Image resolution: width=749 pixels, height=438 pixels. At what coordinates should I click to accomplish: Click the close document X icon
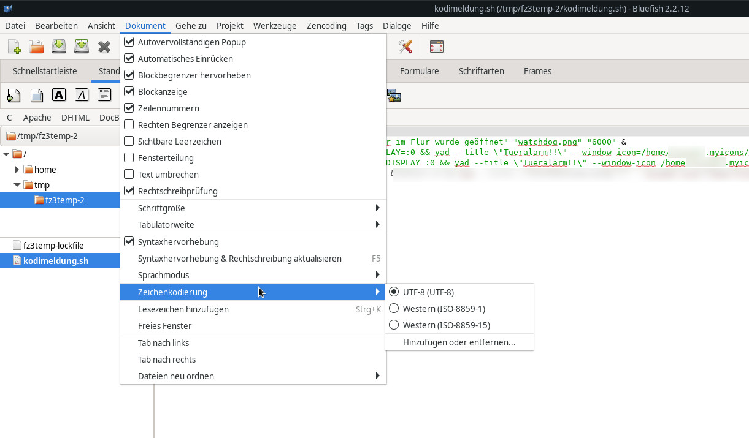click(104, 47)
